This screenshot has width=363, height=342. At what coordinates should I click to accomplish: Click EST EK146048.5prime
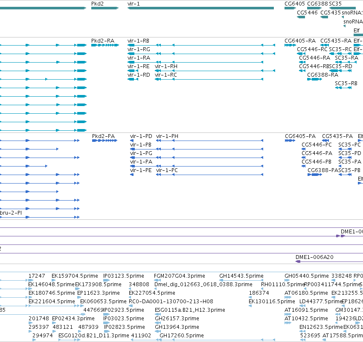tap(51, 285)
